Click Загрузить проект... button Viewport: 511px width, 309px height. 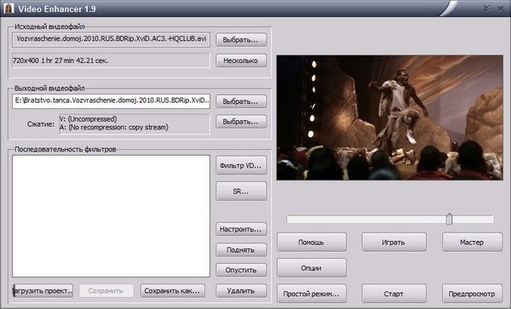click(43, 291)
